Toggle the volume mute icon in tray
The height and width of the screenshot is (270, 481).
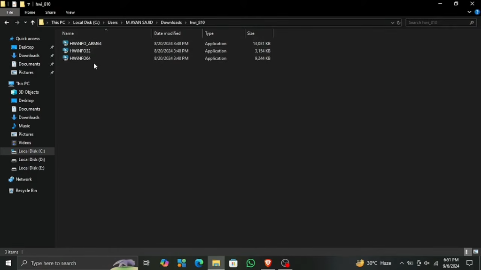[427, 263]
